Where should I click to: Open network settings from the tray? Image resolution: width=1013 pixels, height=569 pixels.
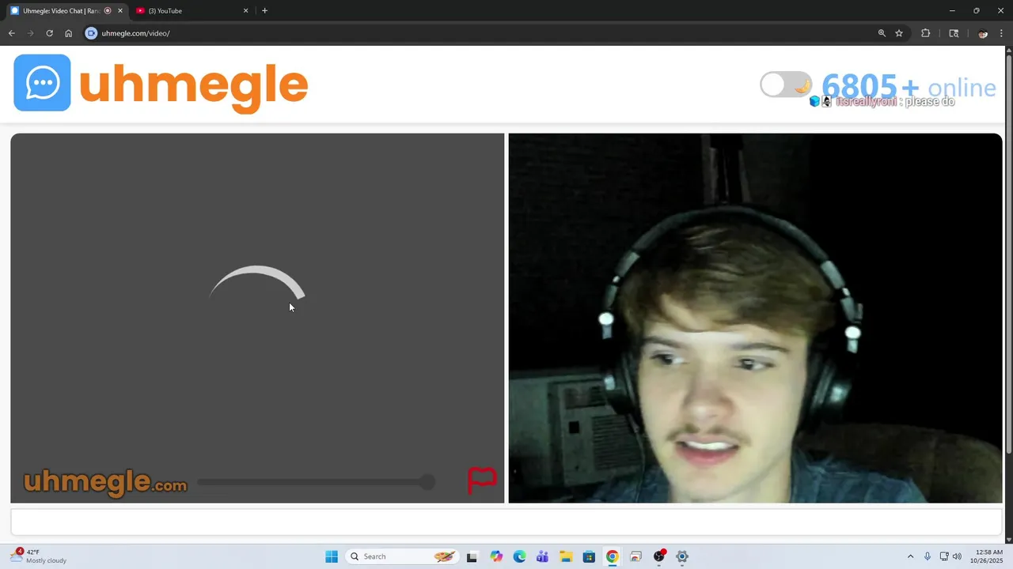(944, 556)
